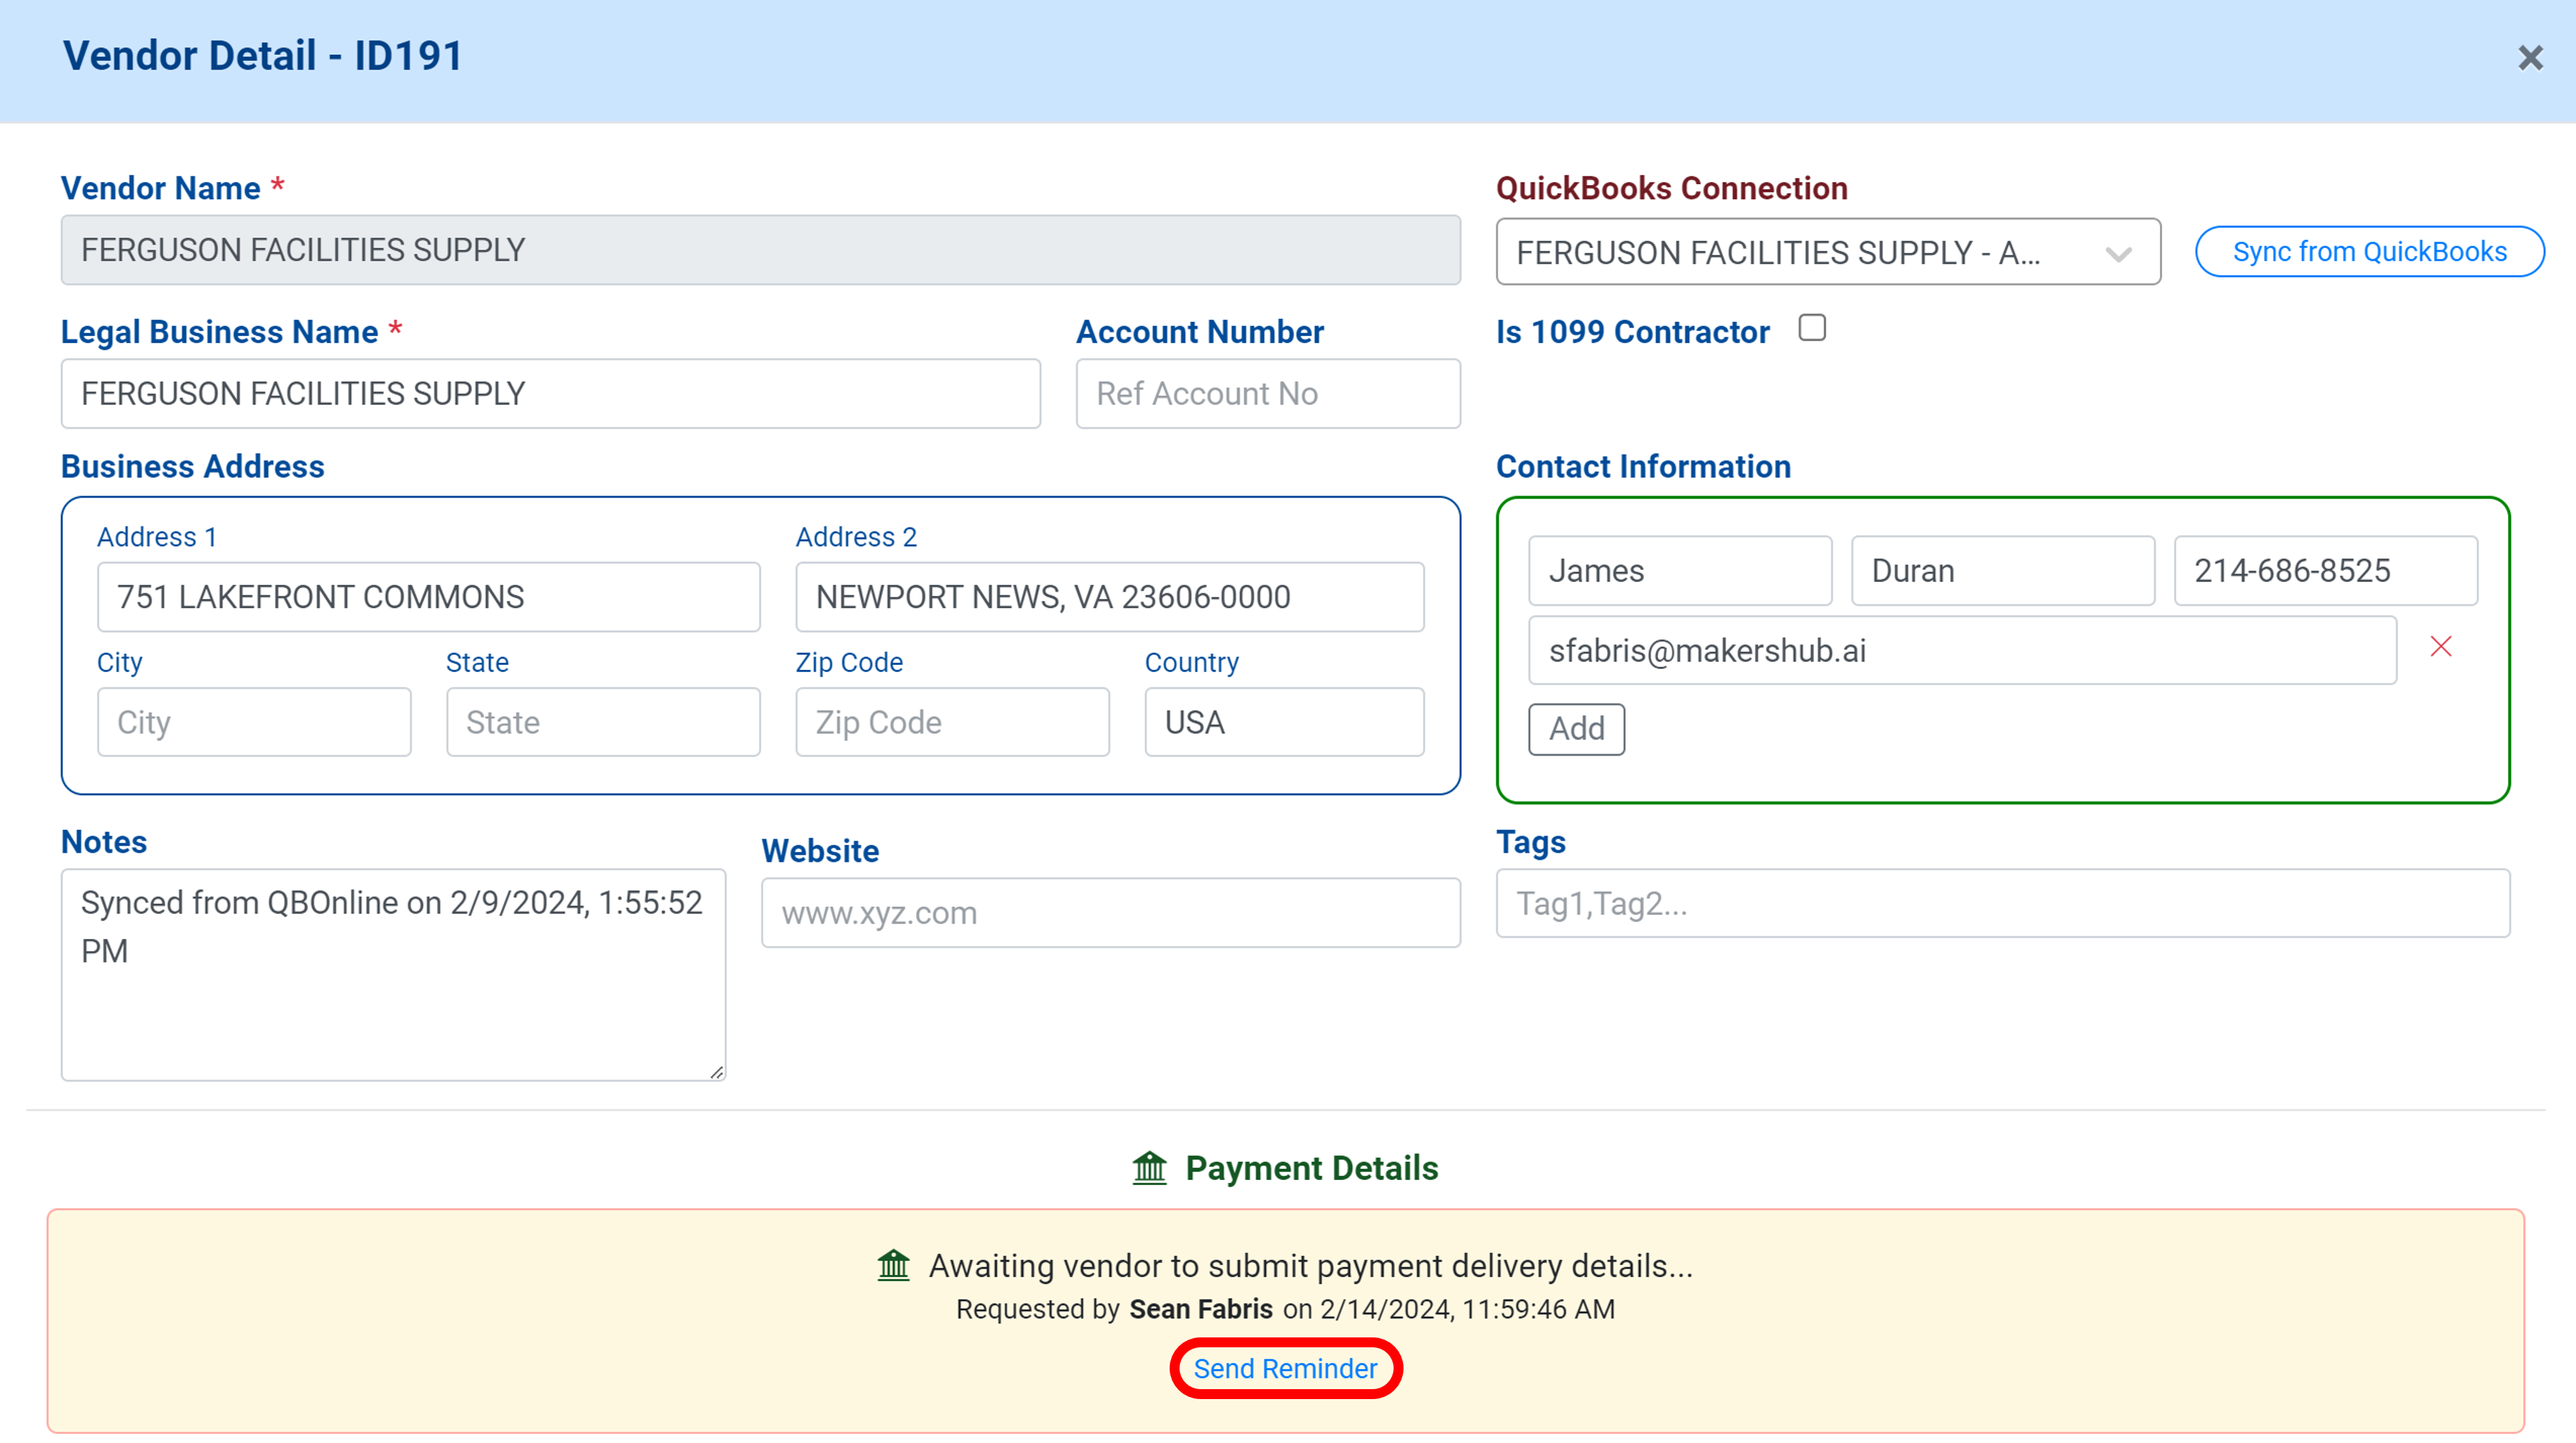Image resolution: width=2576 pixels, height=1443 pixels.
Task: Click the first name field James
Action: pyautogui.click(x=1680, y=571)
